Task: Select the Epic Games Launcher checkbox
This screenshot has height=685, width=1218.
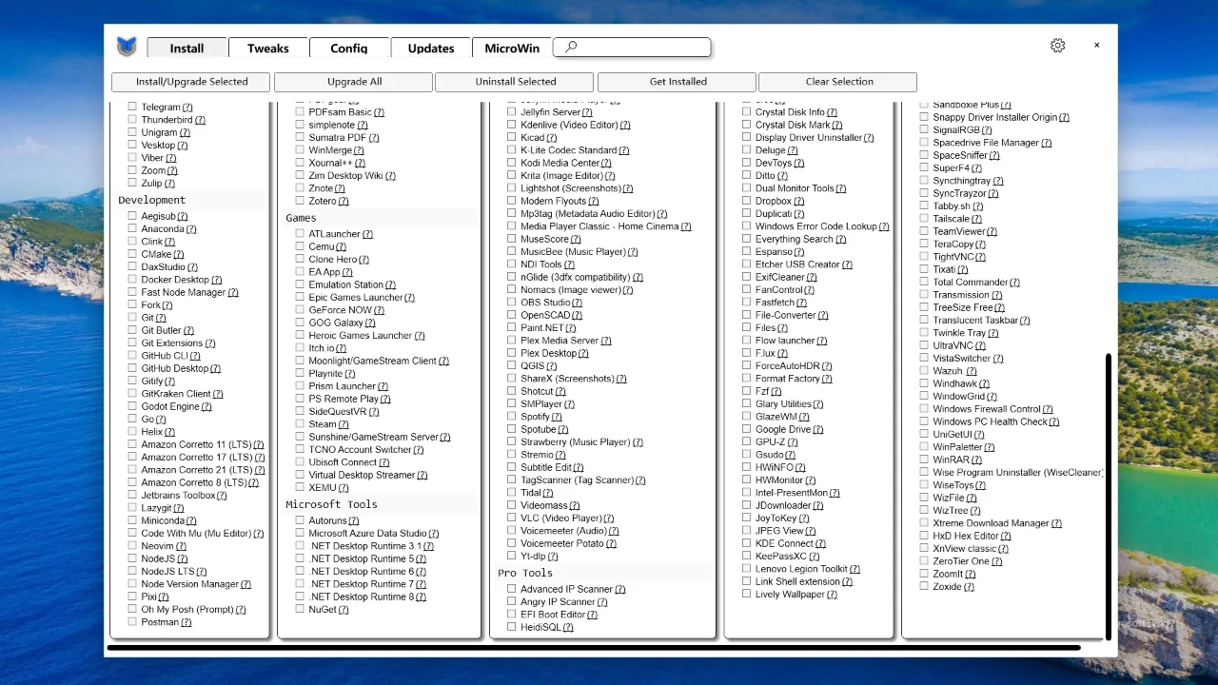Action: tap(300, 297)
